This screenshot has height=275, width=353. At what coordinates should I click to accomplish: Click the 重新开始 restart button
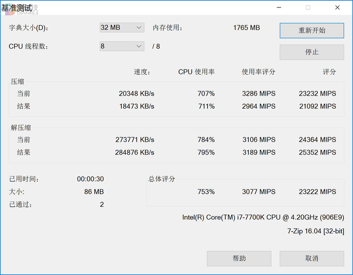(312, 31)
